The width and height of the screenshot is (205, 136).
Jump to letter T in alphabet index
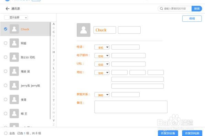[x=54, y=101]
